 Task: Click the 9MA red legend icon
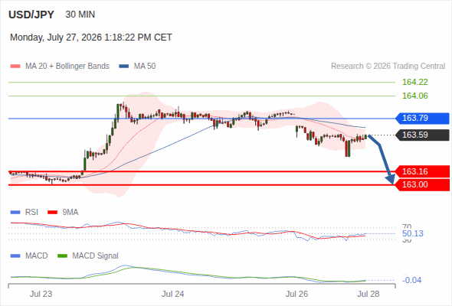point(52,213)
